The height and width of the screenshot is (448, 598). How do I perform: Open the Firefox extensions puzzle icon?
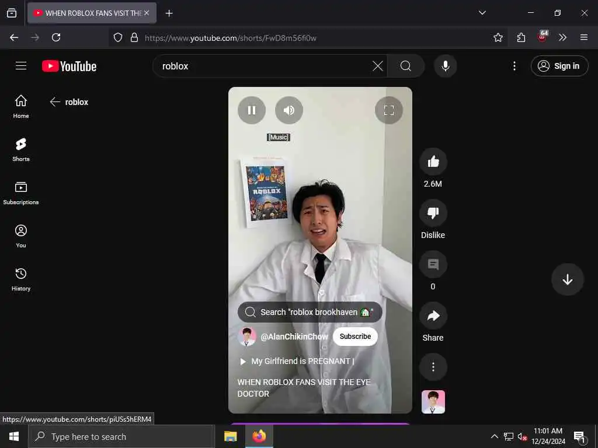(x=521, y=37)
